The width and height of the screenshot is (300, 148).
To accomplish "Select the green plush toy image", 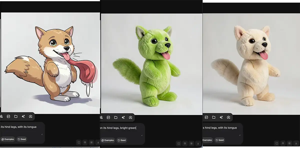I will click(151, 64).
